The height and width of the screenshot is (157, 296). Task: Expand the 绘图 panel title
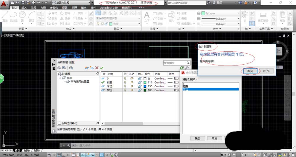click(23, 29)
